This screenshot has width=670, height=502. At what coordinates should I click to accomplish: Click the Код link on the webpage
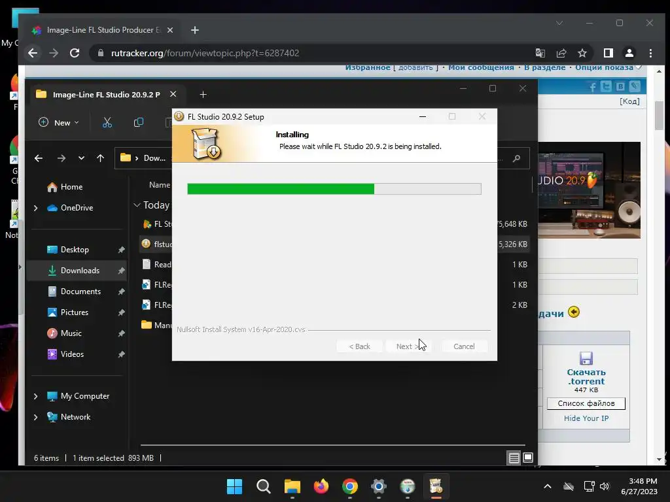click(x=629, y=101)
